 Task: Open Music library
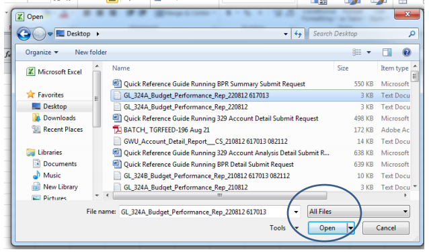pyautogui.click(x=47, y=175)
